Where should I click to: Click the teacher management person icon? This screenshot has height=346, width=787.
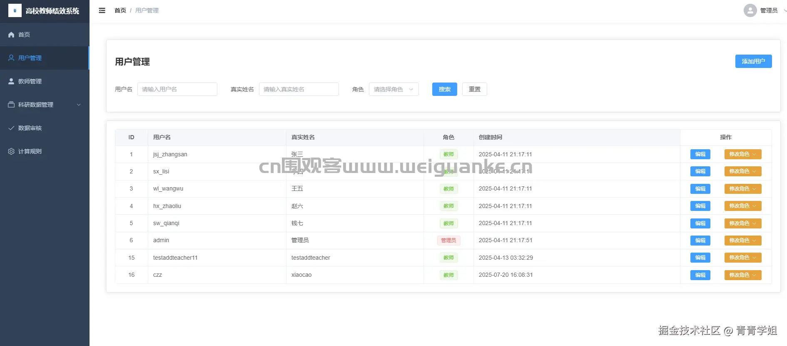pyautogui.click(x=11, y=81)
